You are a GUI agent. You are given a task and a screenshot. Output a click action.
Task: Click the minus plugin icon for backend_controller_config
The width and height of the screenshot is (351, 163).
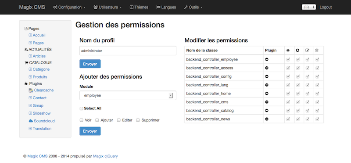click(267, 76)
